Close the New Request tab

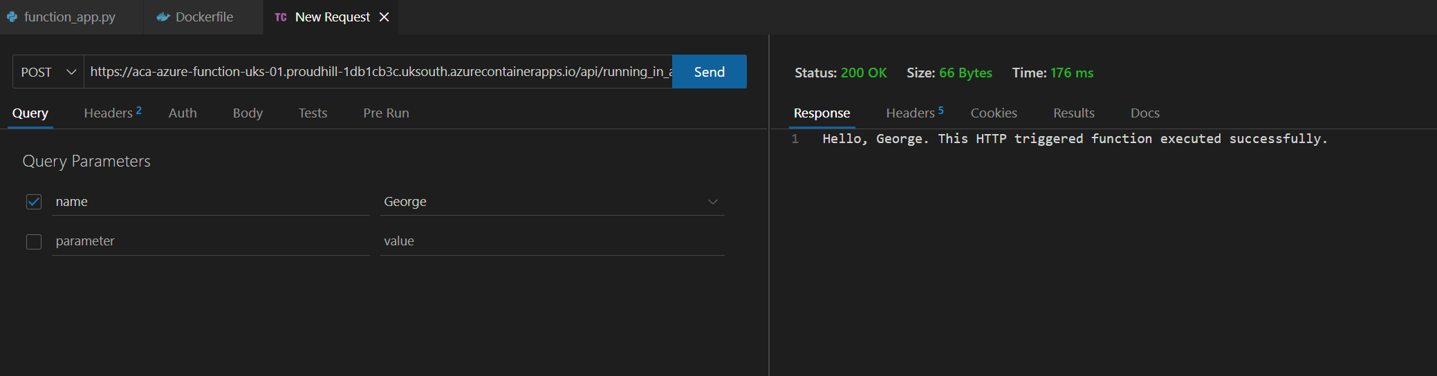(x=384, y=17)
